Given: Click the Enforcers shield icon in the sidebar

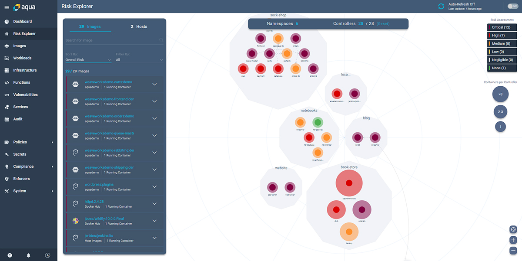Looking at the screenshot, I should (7, 179).
